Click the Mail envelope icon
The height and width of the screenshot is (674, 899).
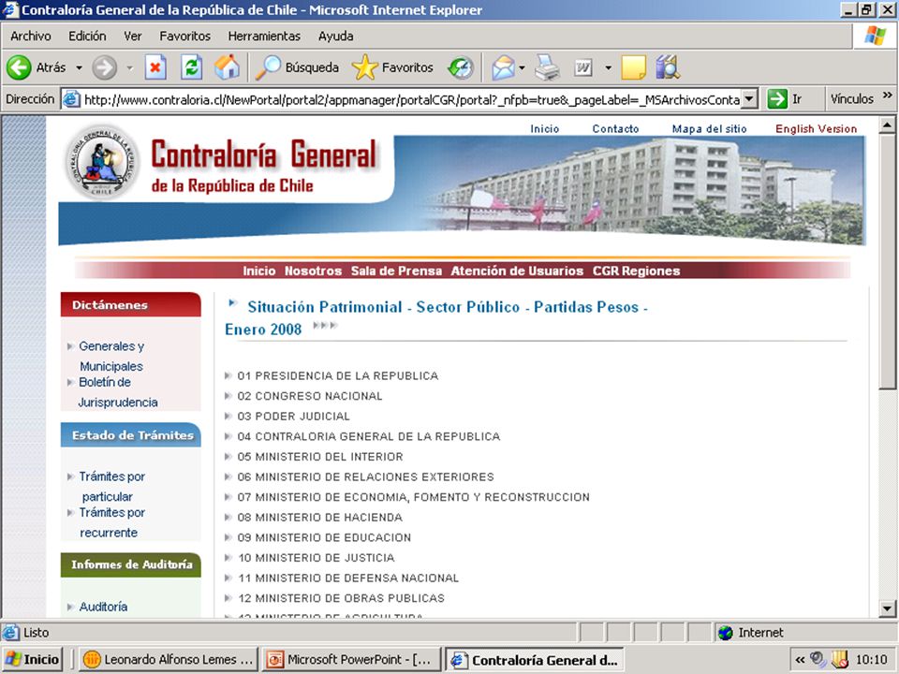point(503,67)
